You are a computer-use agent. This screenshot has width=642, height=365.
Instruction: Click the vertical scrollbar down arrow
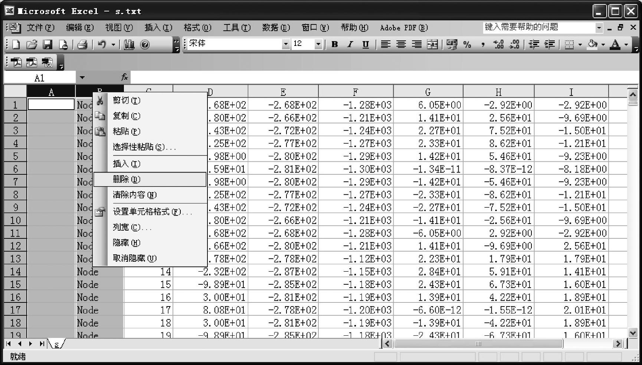click(633, 333)
